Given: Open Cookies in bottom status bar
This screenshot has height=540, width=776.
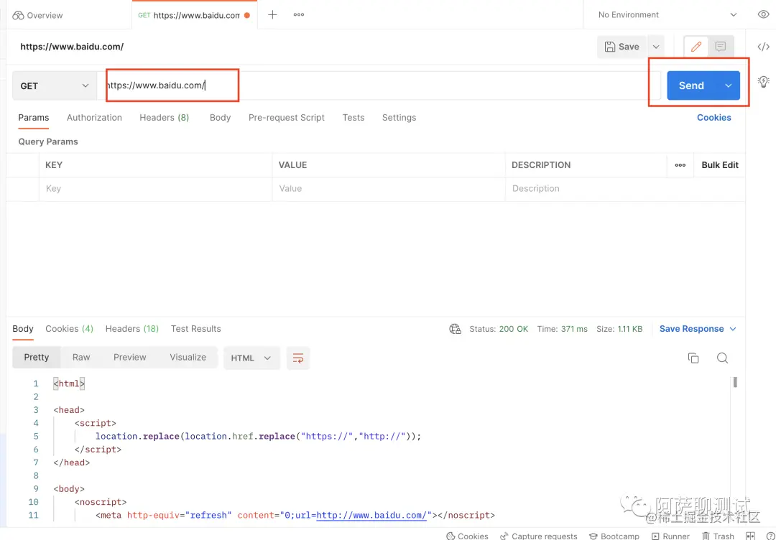Looking at the screenshot, I should click(x=467, y=536).
